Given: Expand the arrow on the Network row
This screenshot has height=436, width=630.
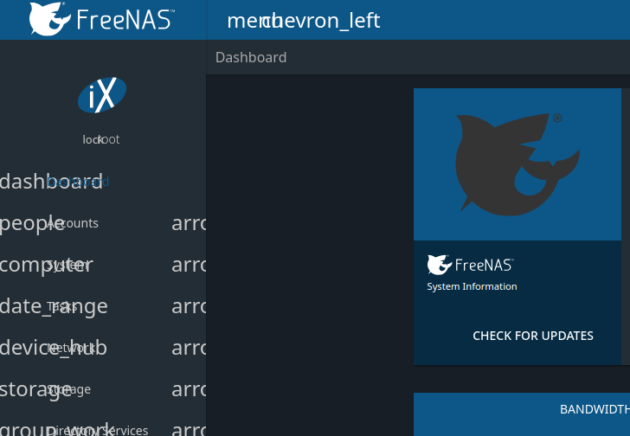Looking at the screenshot, I should click(x=189, y=348).
